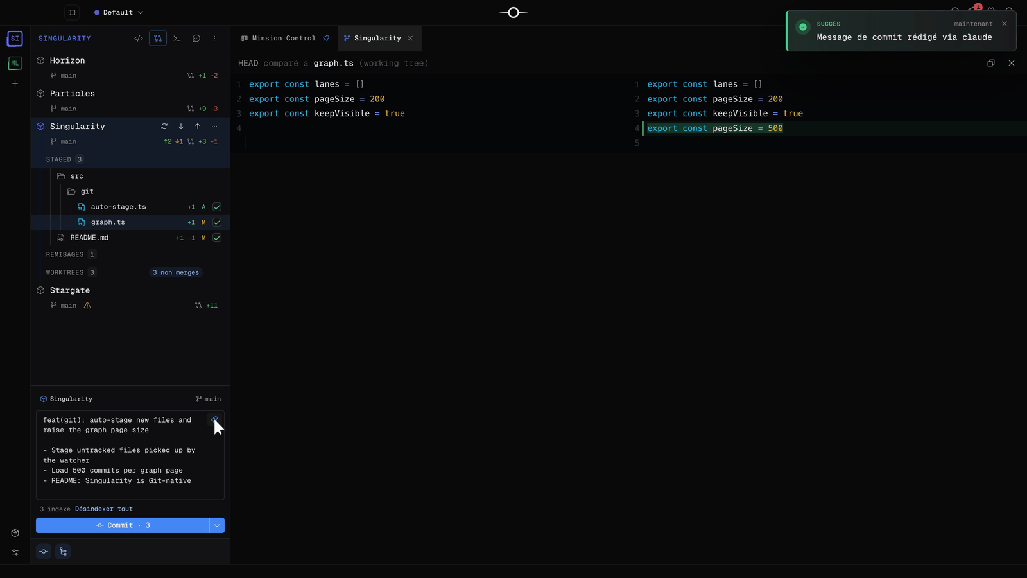This screenshot has width=1027, height=578.
Task: Push Singularity commits with up arrow
Action: (198, 127)
